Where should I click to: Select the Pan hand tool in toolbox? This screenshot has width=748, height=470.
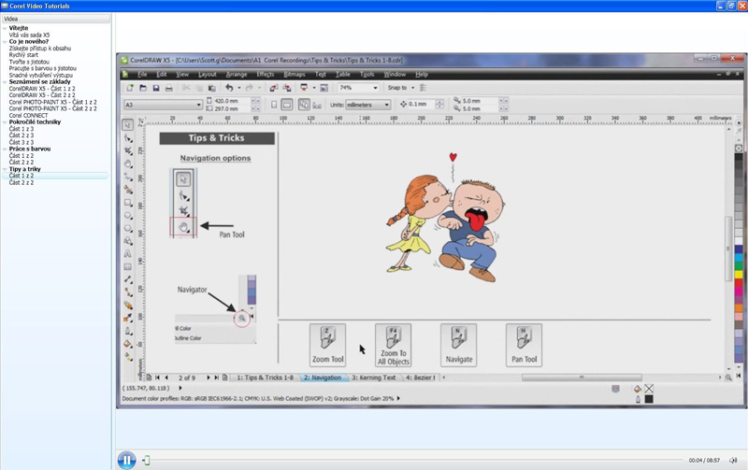128,164
